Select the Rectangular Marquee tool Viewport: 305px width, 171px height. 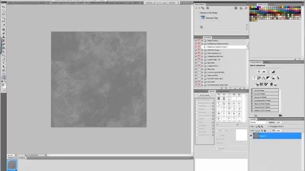pos(4,10)
